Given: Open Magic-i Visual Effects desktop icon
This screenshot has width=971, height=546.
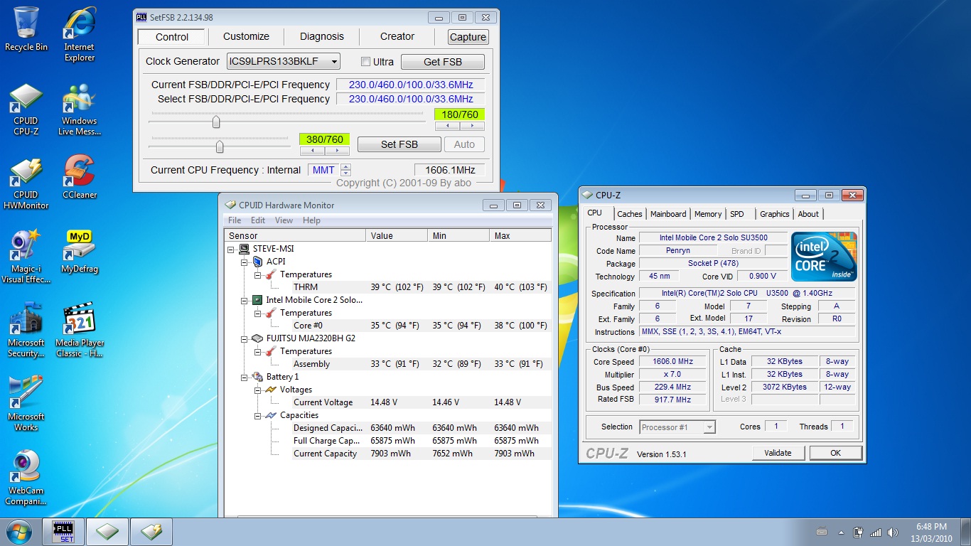Looking at the screenshot, I should 26,256.
